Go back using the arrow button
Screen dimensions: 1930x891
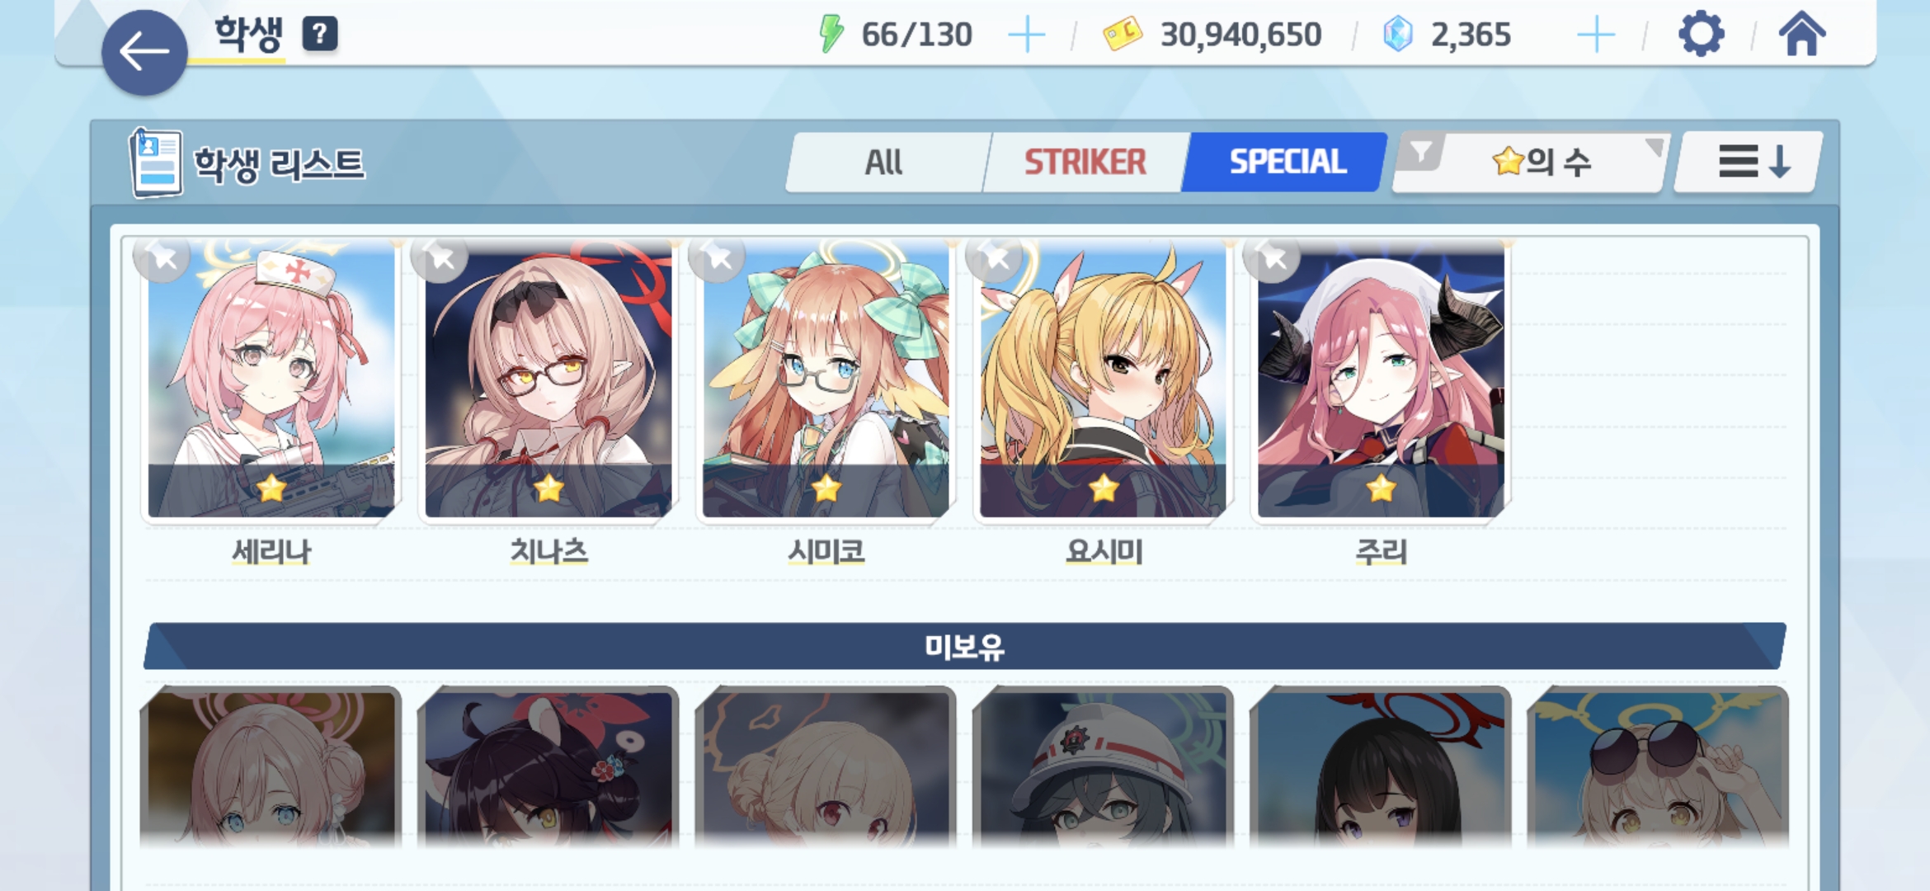[144, 53]
